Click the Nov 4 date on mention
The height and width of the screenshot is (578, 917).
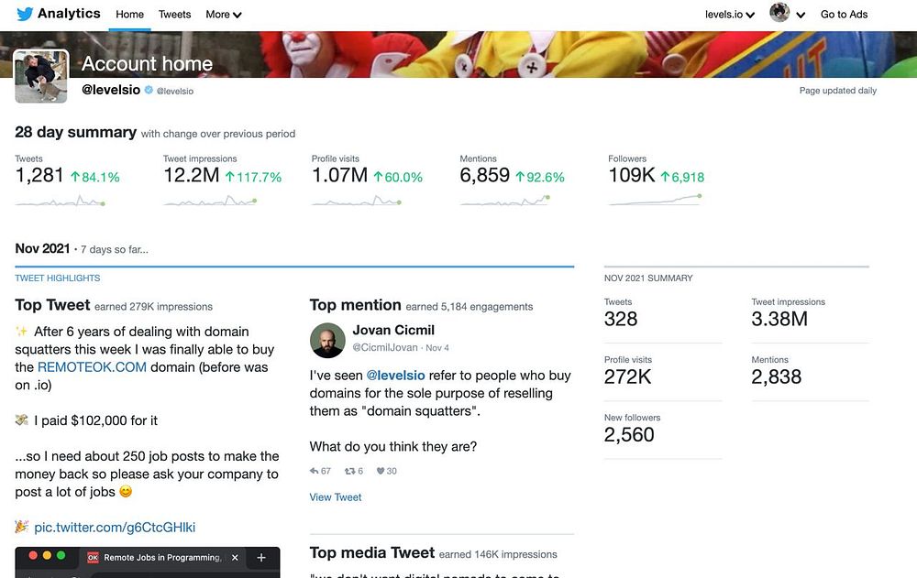[437, 348]
